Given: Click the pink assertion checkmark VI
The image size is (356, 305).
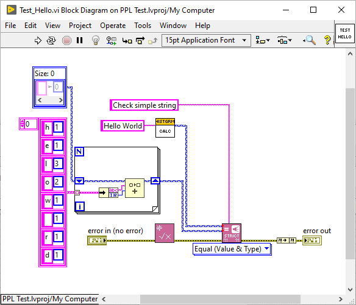Looking at the screenshot, I should 165,233.
